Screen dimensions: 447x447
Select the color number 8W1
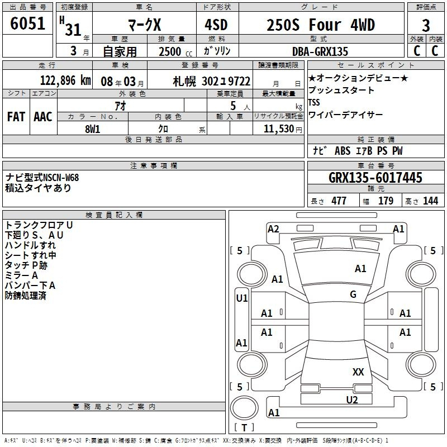[93, 129]
